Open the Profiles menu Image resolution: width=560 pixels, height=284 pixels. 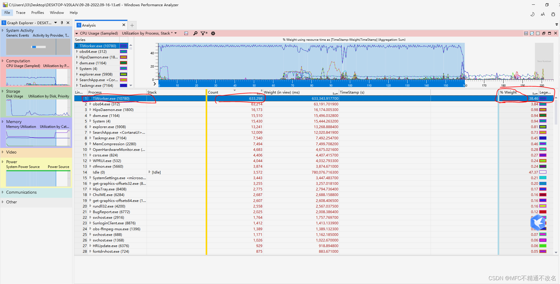pyautogui.click(x=38, y=13)
